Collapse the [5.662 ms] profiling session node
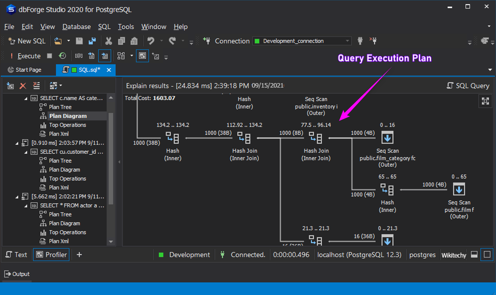The image size is (496, 295). [17, 197]
